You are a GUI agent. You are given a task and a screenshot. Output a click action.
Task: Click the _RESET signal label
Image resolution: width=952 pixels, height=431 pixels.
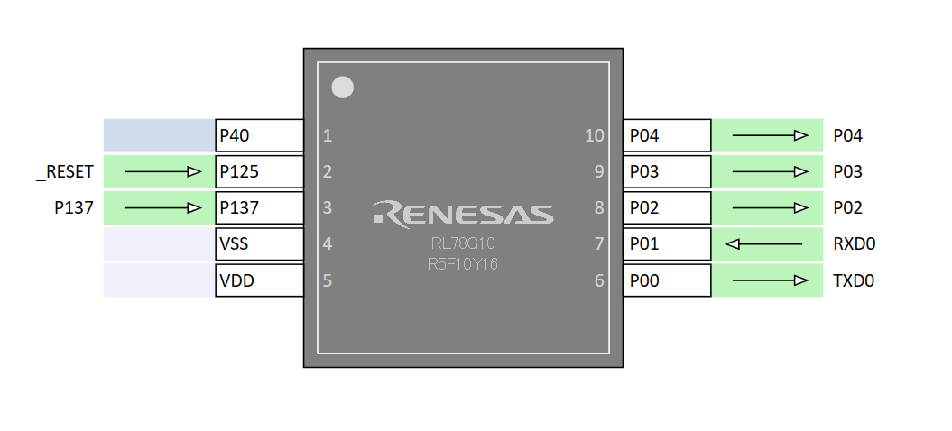[x=65, y=172]
